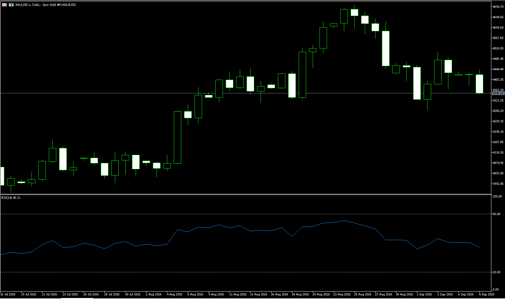505x299 pixels.
Task: Click the tall bullish candle rising to 4280
Action: 177,137
